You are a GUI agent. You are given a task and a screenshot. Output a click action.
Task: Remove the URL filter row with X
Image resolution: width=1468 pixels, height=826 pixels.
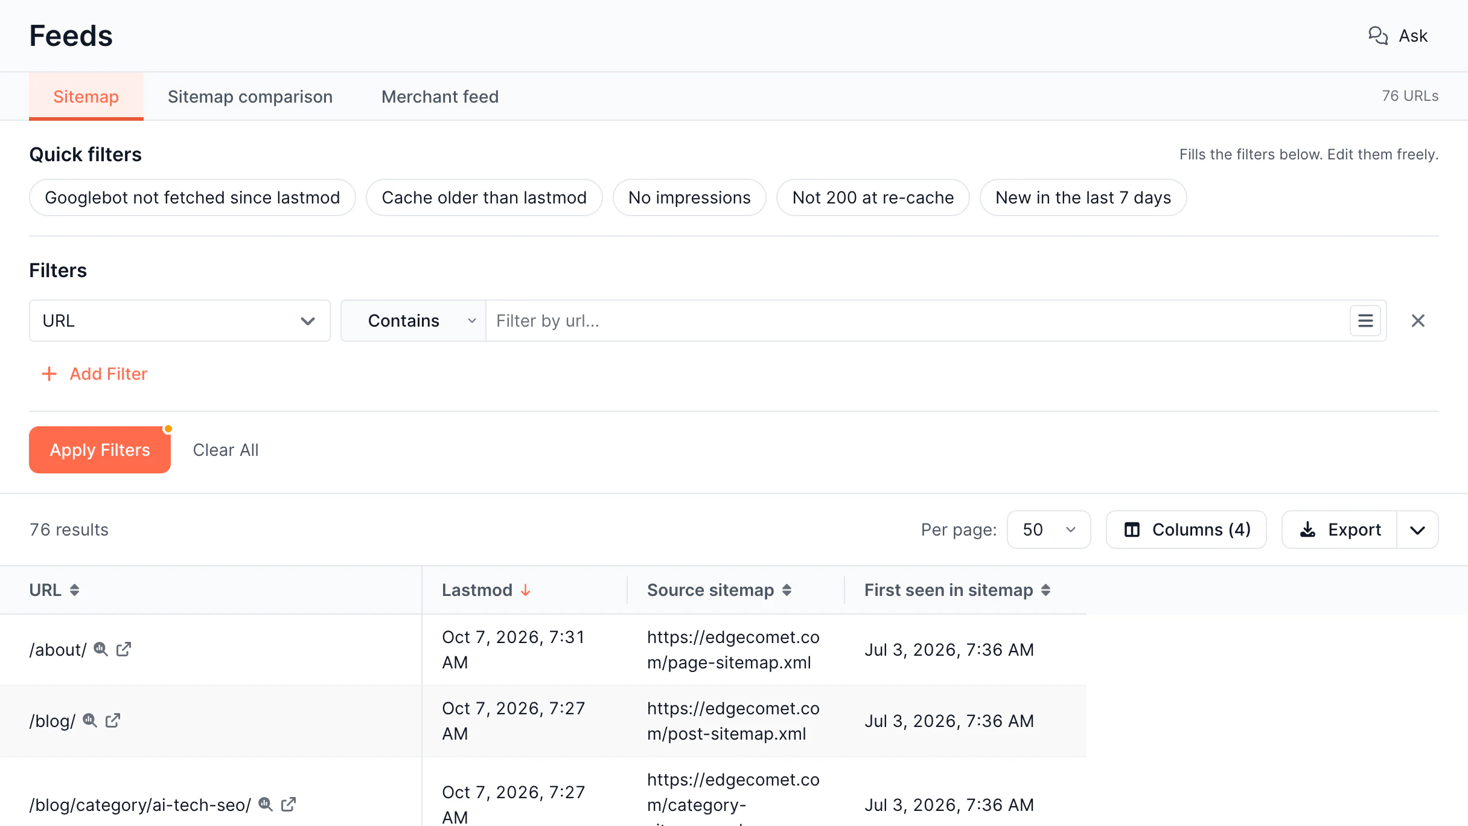point(1418,321)
